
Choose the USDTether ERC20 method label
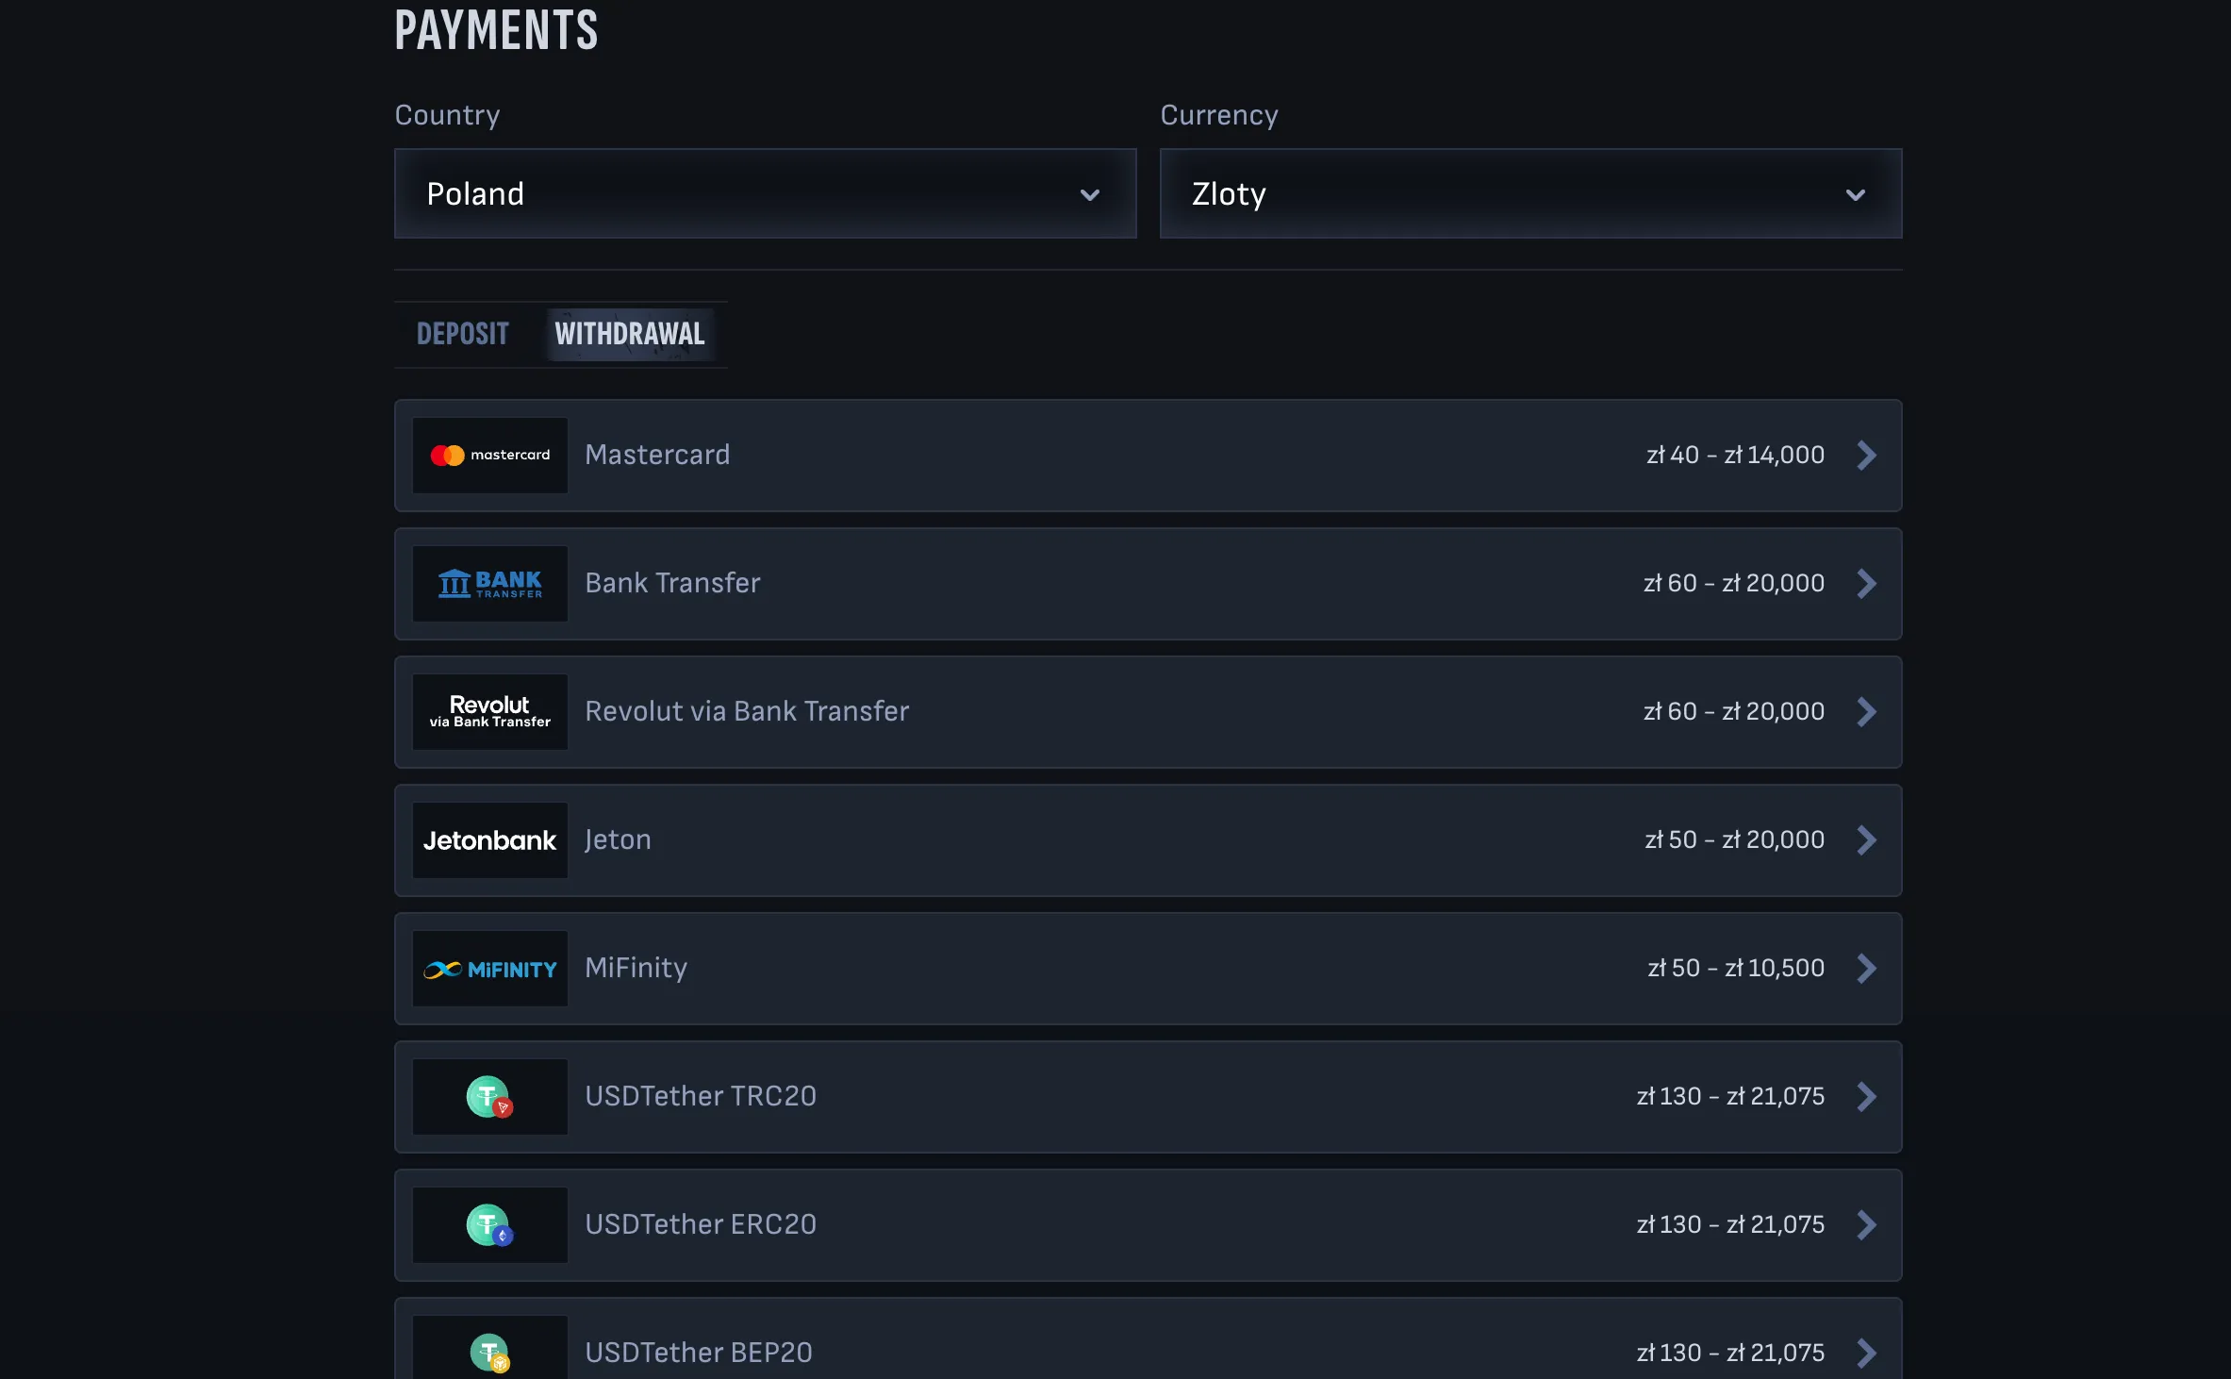click(x=701, y=1224)
